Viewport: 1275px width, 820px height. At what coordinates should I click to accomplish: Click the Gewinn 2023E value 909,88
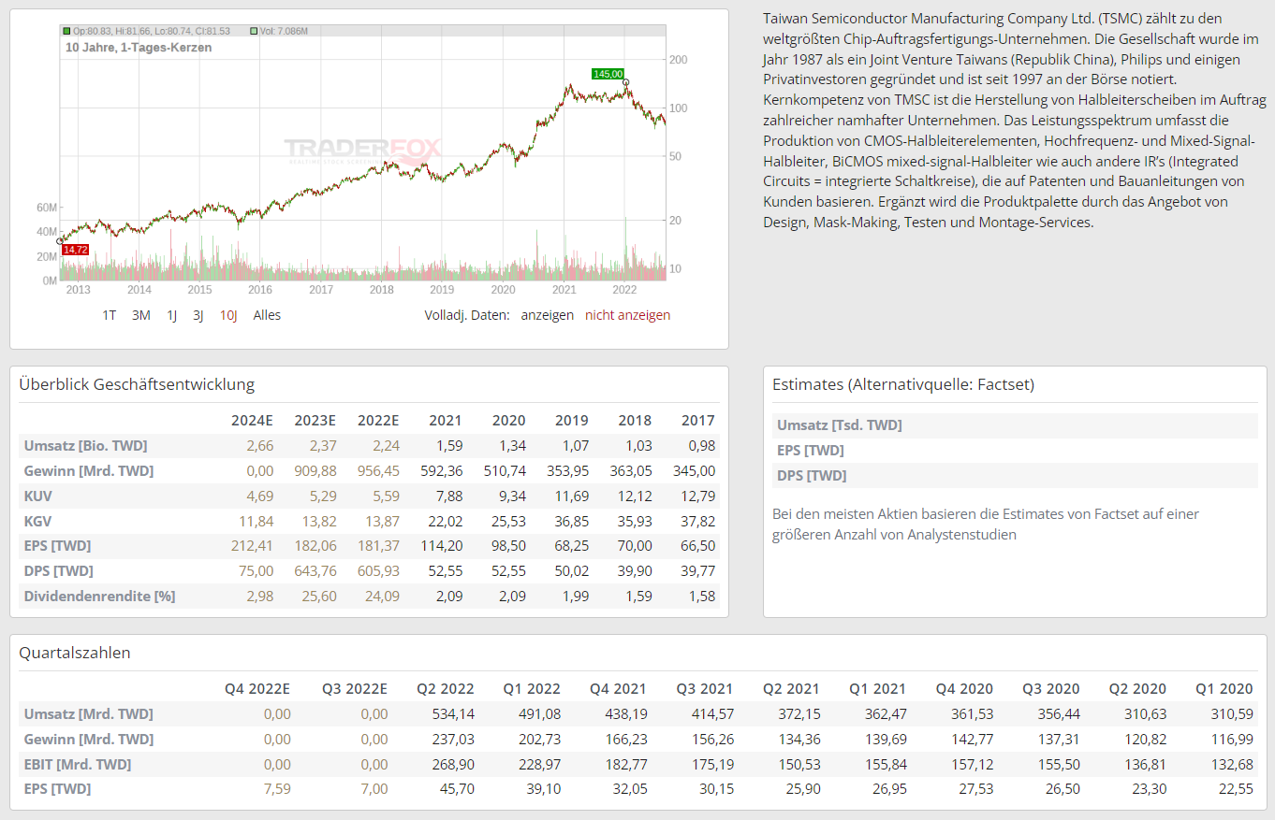[x=315, y=470]
